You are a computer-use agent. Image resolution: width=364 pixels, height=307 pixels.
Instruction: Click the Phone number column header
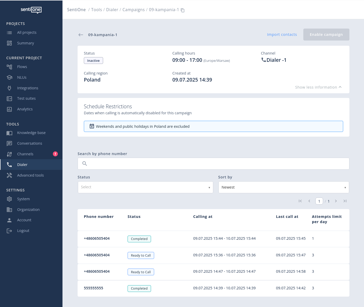point(99,217)
